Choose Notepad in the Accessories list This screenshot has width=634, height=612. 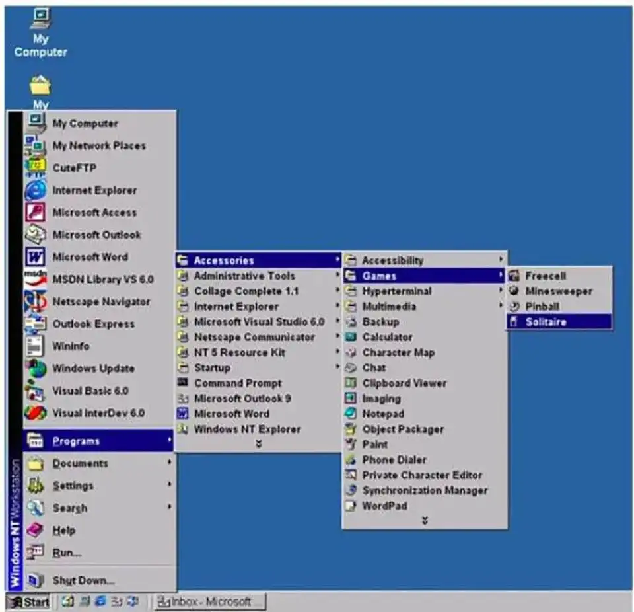click(383, 414)
